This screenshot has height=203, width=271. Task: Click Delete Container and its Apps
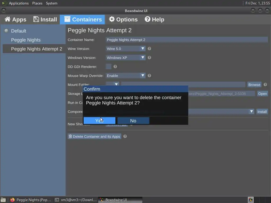[x=94, y=136]
